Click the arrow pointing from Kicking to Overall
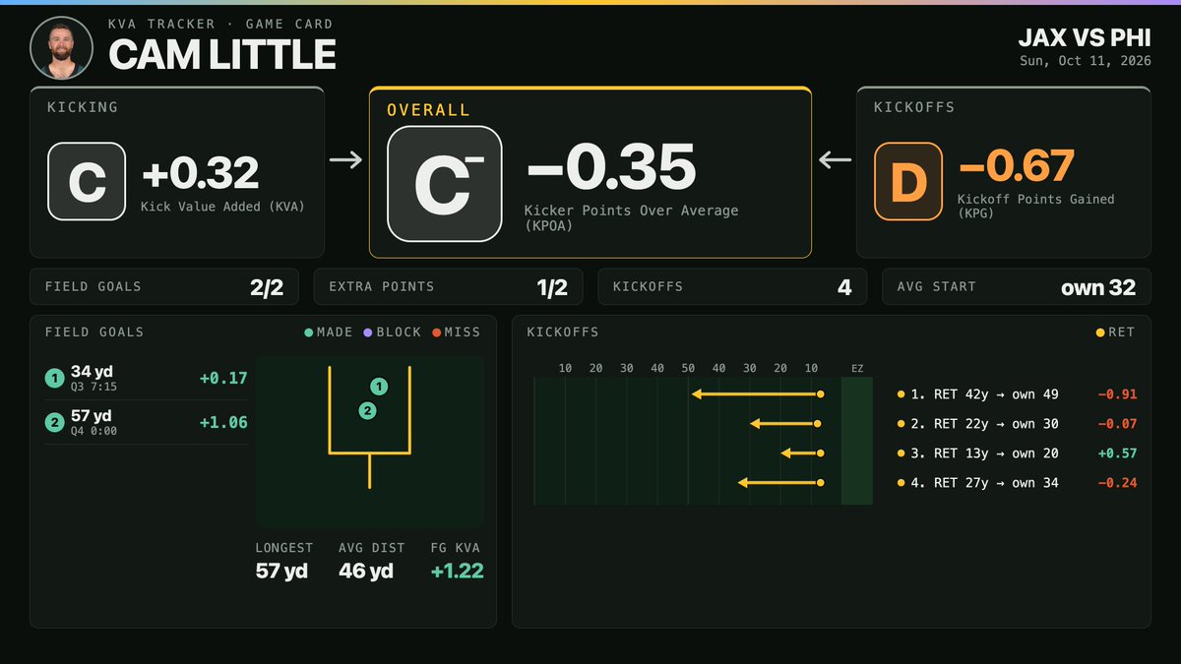The height and width of the screenshot is (664, 1181). (x=345, y=160)
